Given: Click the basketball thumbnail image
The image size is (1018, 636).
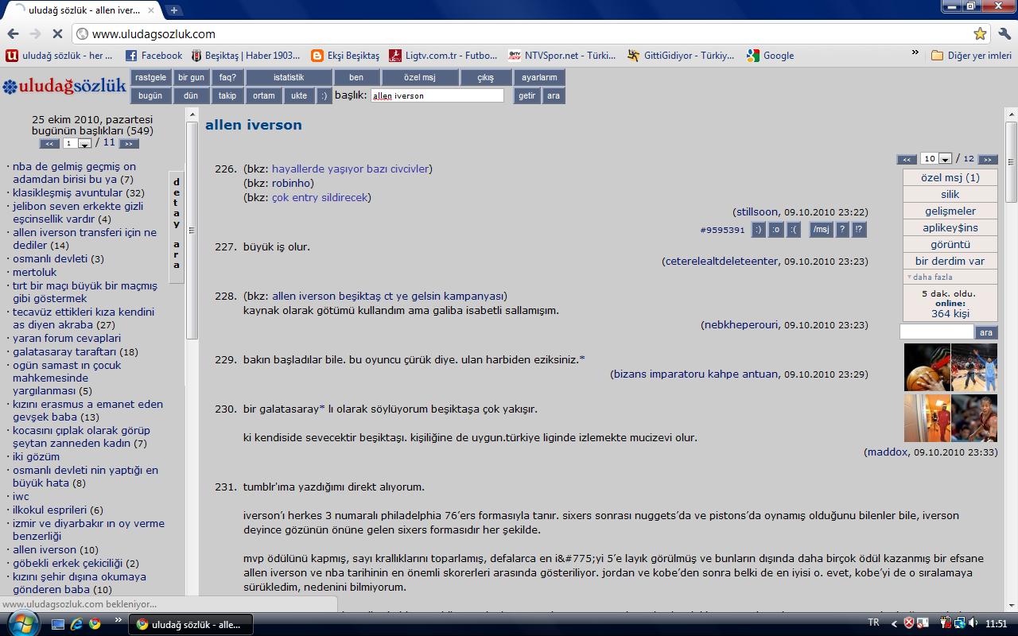Looking at the screenshot, I should (927, 367).
